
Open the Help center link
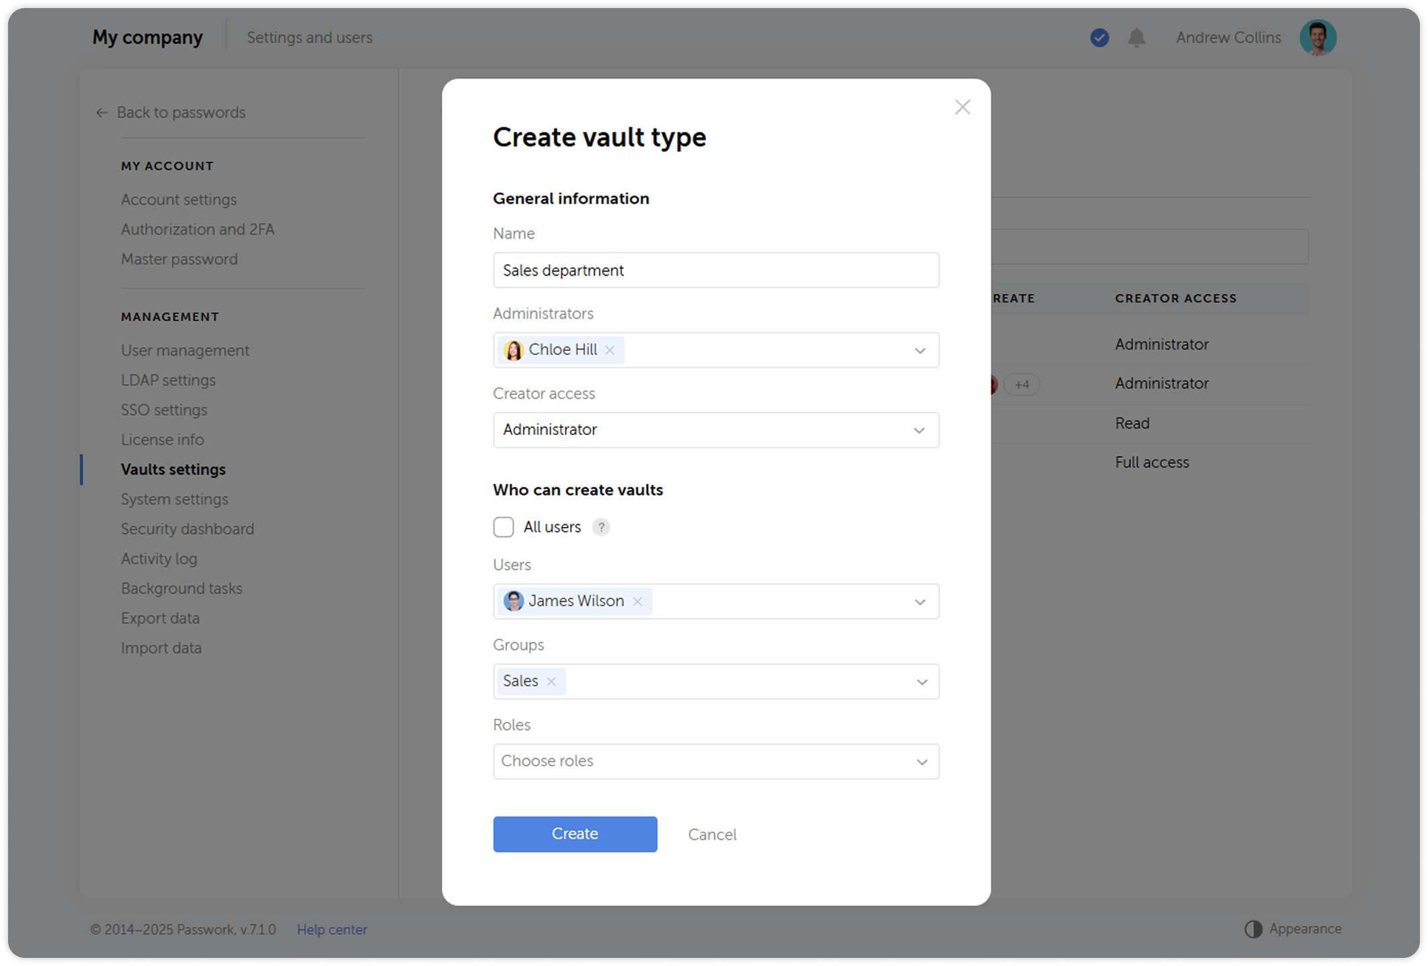[x=332, y=930]
